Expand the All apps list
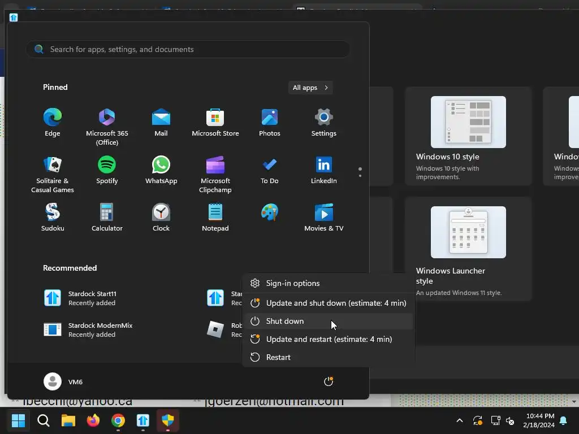579x434 pixels. 310,88
